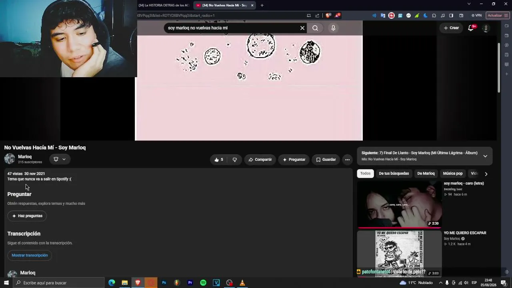512x288 pixels.
Task: Open YouTube notifications bell
Action: 471,28
